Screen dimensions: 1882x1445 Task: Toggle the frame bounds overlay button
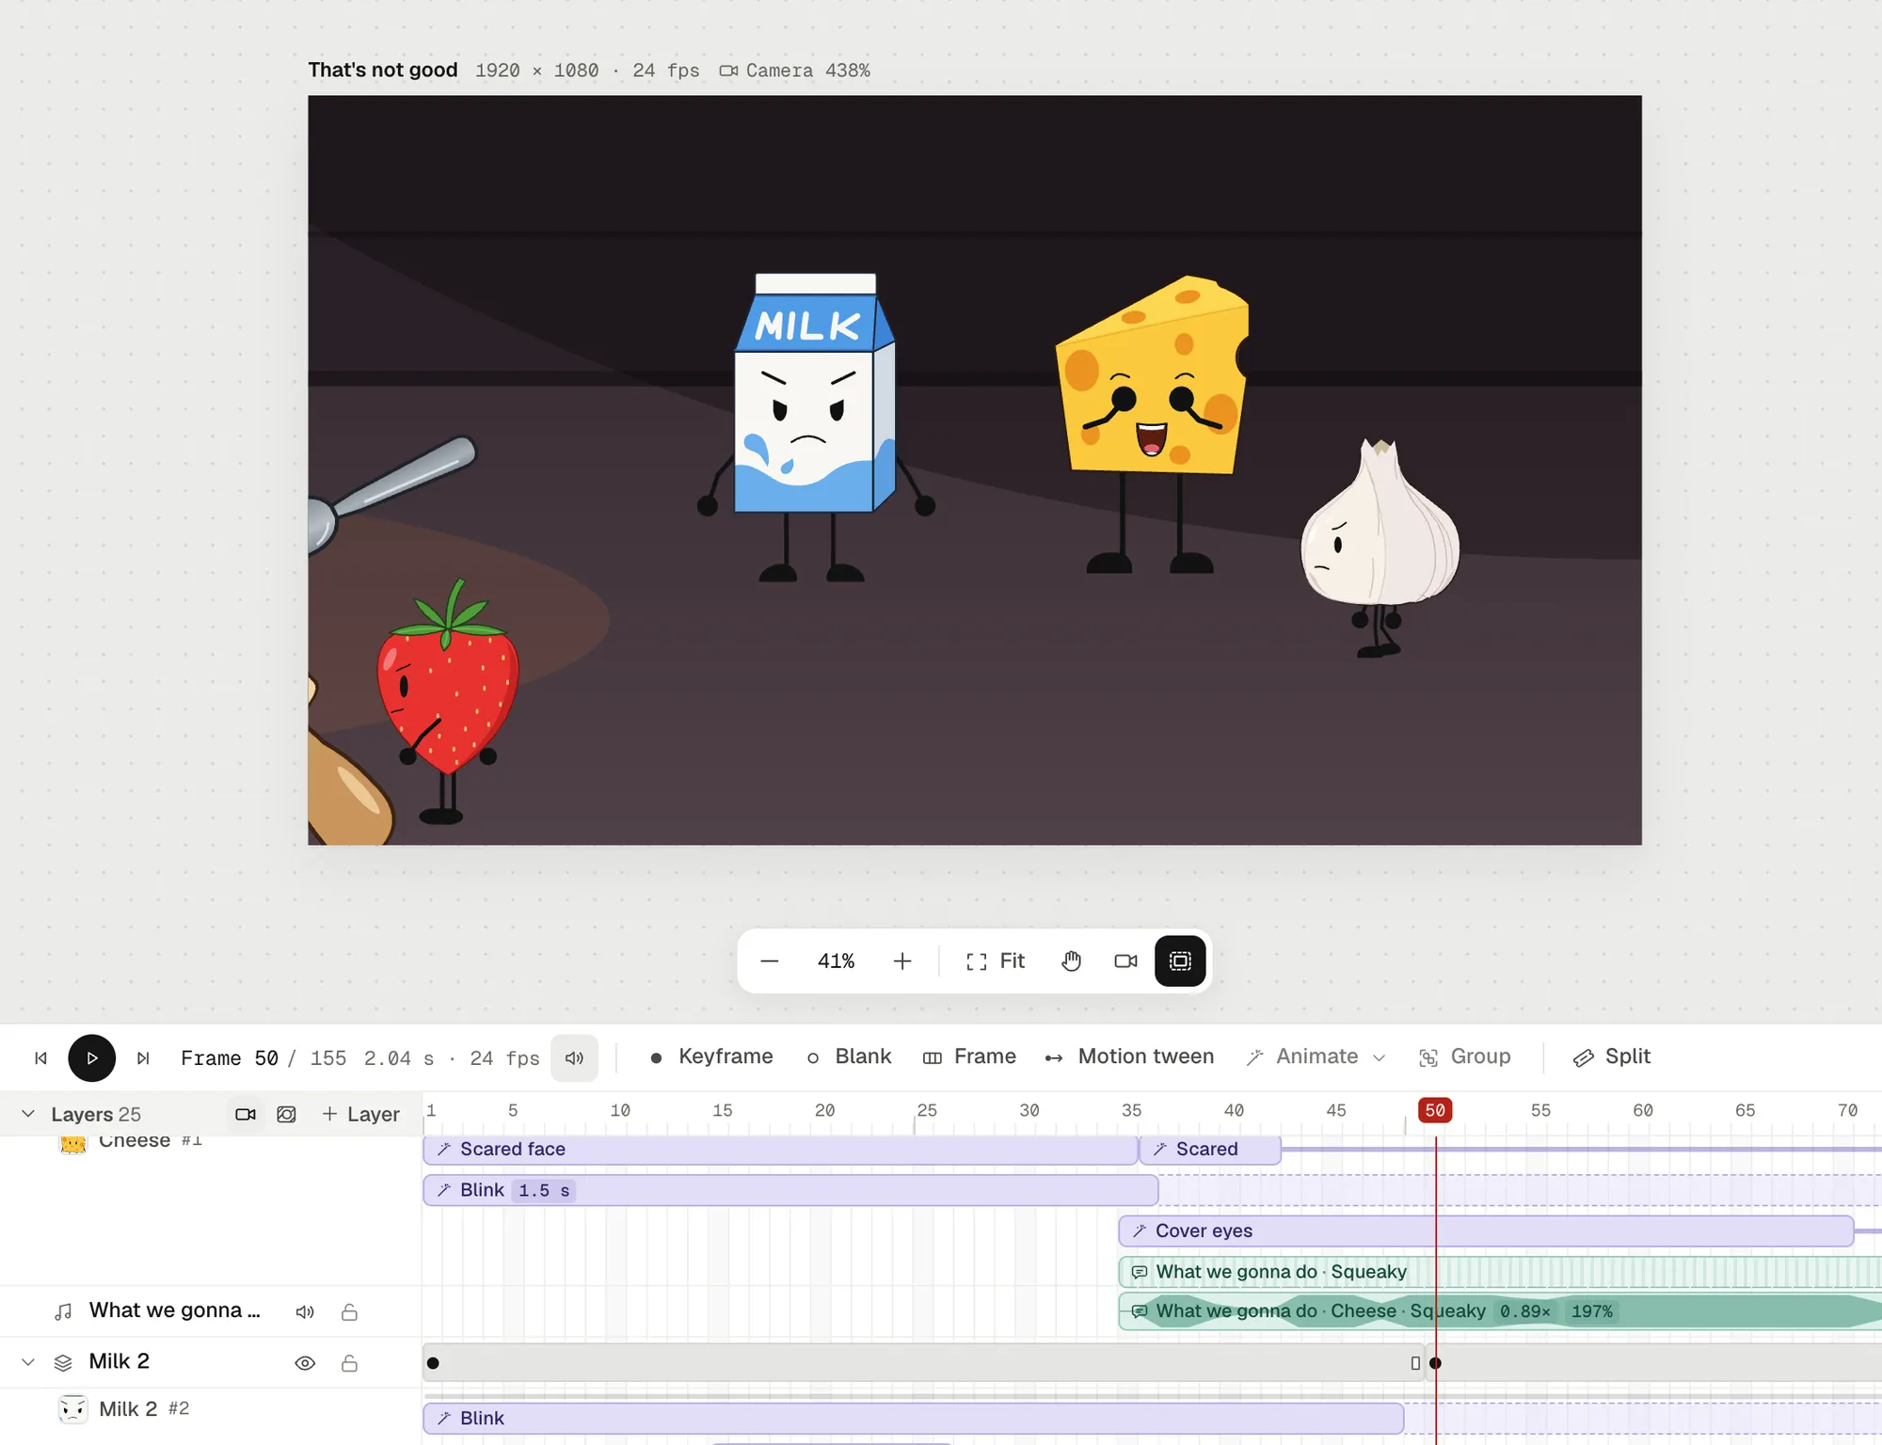coord(1180,961)
